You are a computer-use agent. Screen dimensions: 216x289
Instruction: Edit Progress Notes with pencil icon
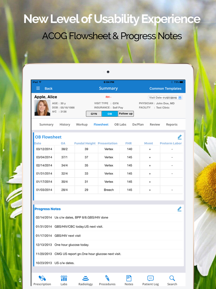180,209
